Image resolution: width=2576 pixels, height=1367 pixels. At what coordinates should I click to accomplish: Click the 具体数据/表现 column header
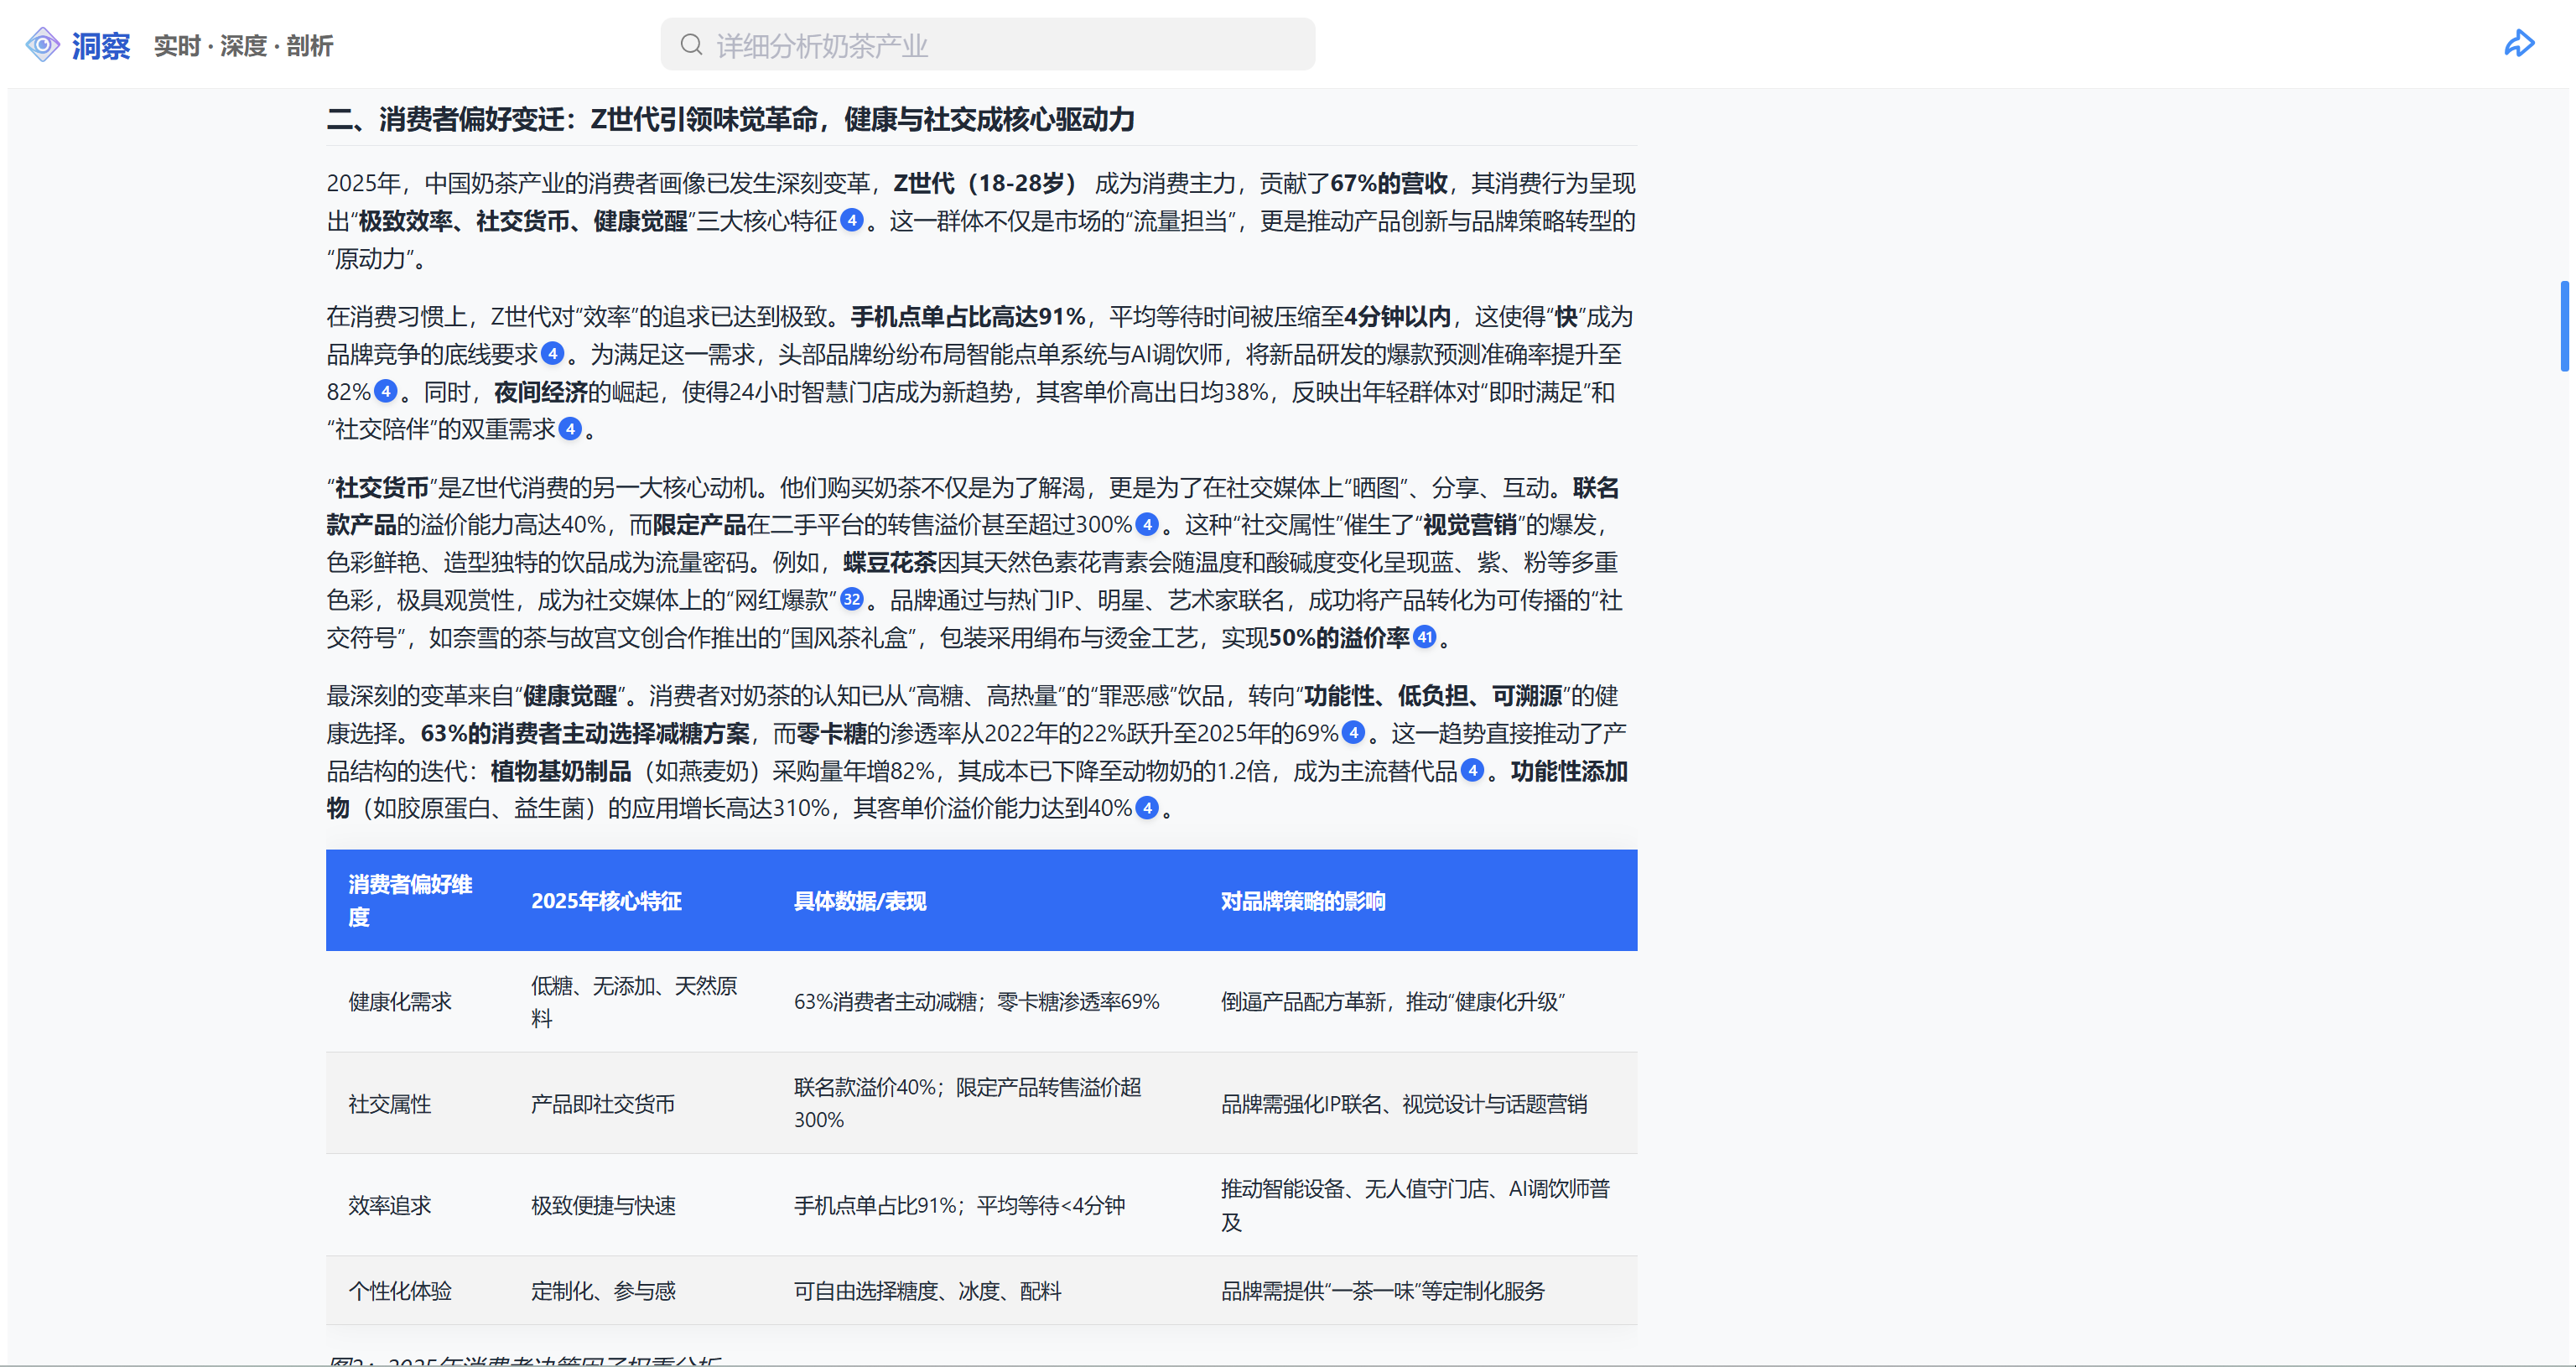click(859, 901)
